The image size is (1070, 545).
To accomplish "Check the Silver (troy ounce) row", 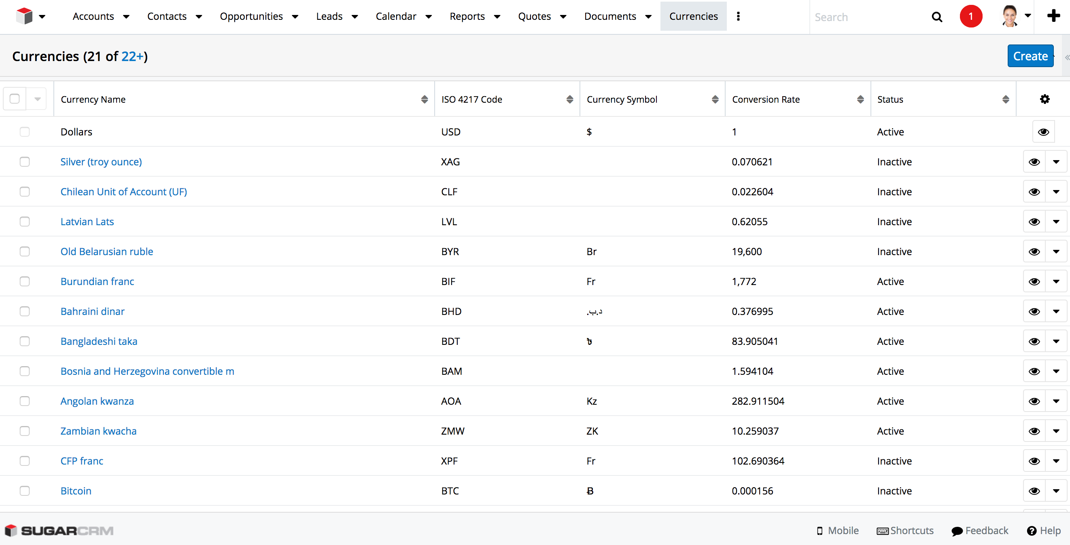I will pyautogui.click(x=25, y=161).
